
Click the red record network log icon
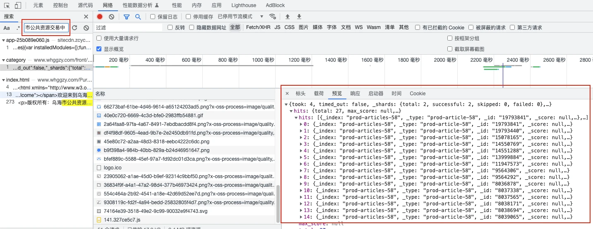pos(100,17)
